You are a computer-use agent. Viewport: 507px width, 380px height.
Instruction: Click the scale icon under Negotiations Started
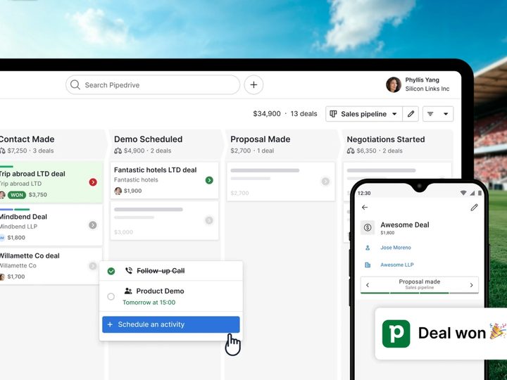(x=351, y=151)
